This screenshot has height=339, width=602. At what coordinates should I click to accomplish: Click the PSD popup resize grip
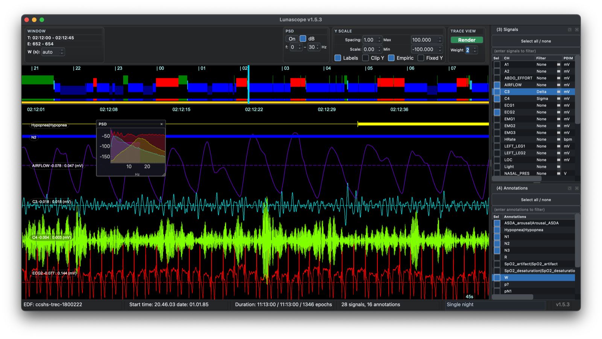point(164,174)
